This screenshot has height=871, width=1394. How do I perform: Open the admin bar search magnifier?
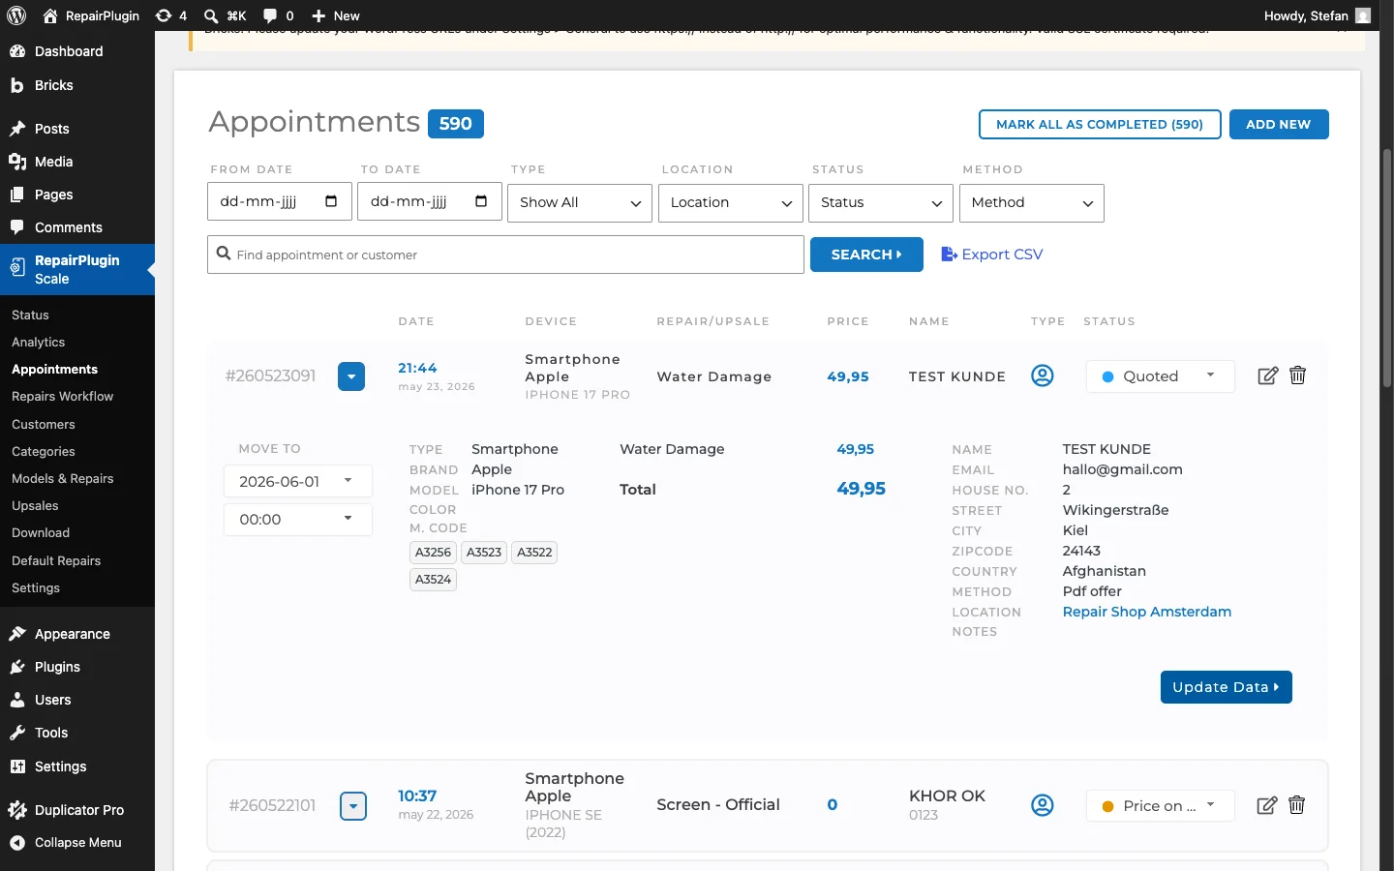[x=211, y=15]
